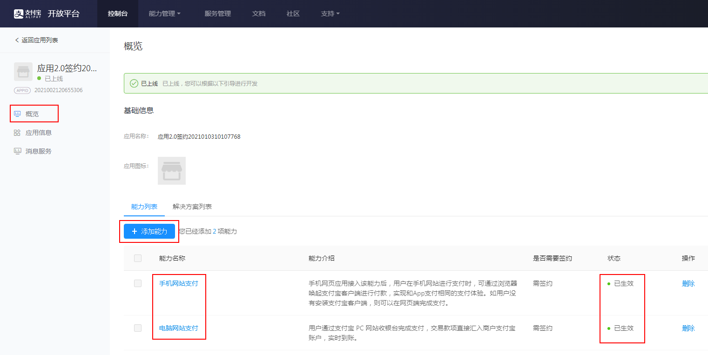Open the 手机网站支付 capability link

pyautogui.click(x=179, y=283)
